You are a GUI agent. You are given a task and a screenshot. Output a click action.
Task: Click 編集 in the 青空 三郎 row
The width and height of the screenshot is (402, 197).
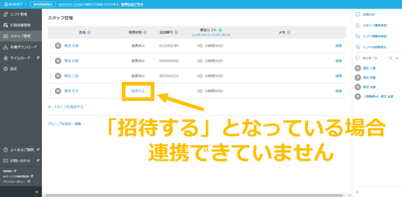coord(339,76)
